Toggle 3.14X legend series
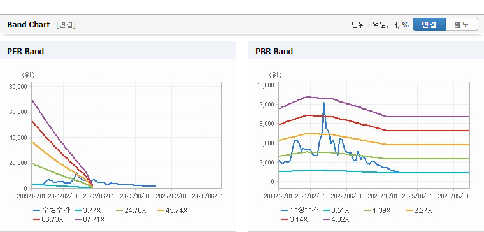Screen dimensions: 484x232 click(x=294, y=219)
